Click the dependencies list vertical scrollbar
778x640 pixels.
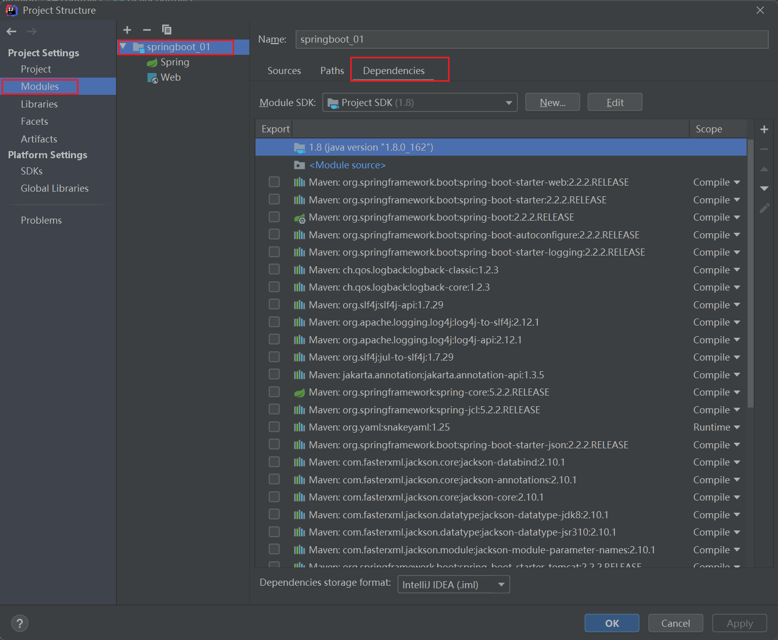[x=751, y=274]
